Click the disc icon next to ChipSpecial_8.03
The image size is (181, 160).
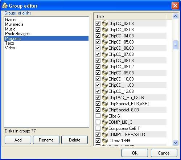(x=105, y=110)
